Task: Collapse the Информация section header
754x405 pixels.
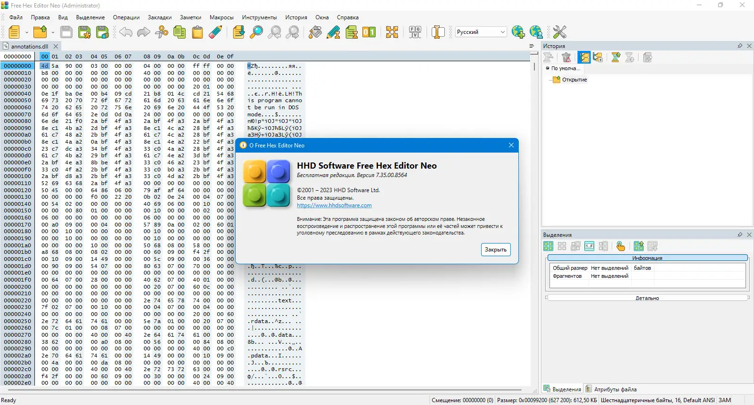Action: 647,258
